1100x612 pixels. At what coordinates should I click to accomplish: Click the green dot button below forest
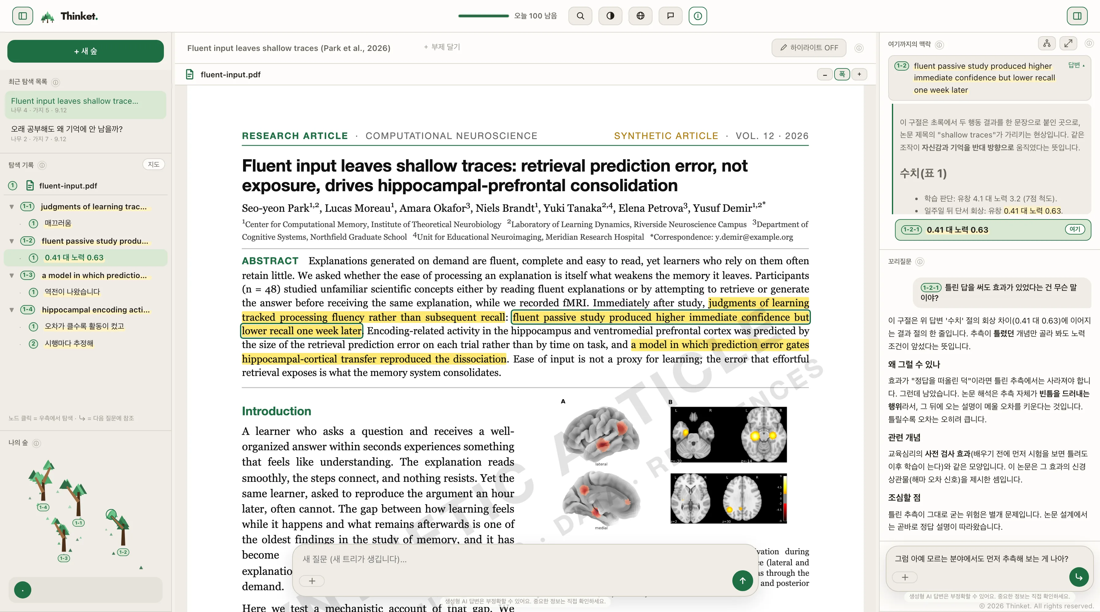tap(23, 590)
